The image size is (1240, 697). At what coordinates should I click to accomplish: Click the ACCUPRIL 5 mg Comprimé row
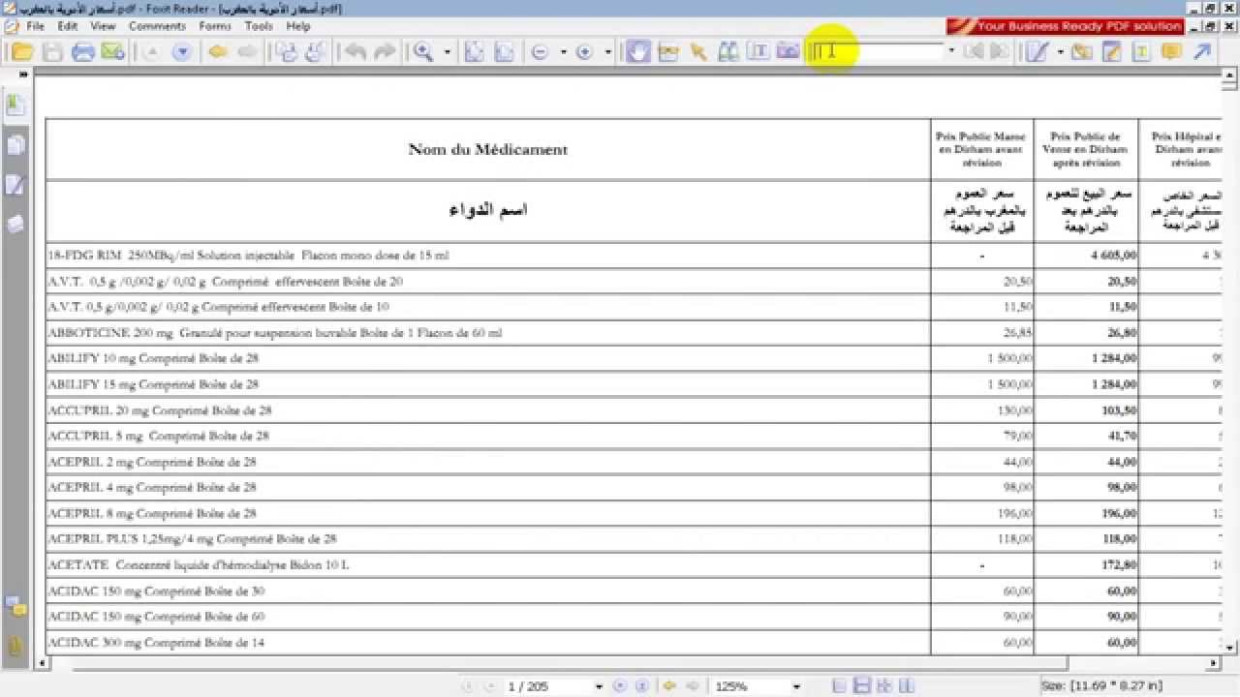[x=488, y=436]
